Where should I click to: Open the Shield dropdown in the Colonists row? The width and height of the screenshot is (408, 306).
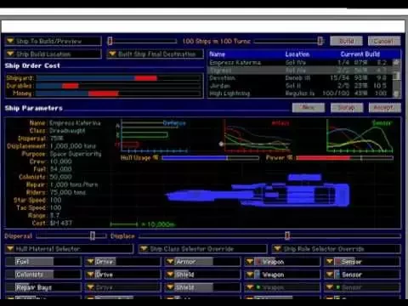(202, 275)
